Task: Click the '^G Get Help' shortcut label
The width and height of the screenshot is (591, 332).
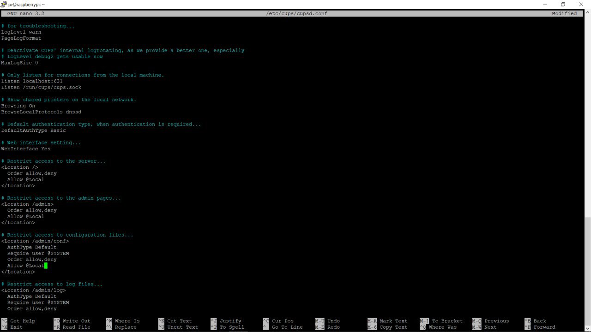Action: click(x=18, y=321)
